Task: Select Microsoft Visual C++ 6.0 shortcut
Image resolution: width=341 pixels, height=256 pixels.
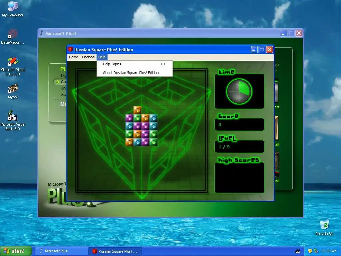Action: coord(13,66)
